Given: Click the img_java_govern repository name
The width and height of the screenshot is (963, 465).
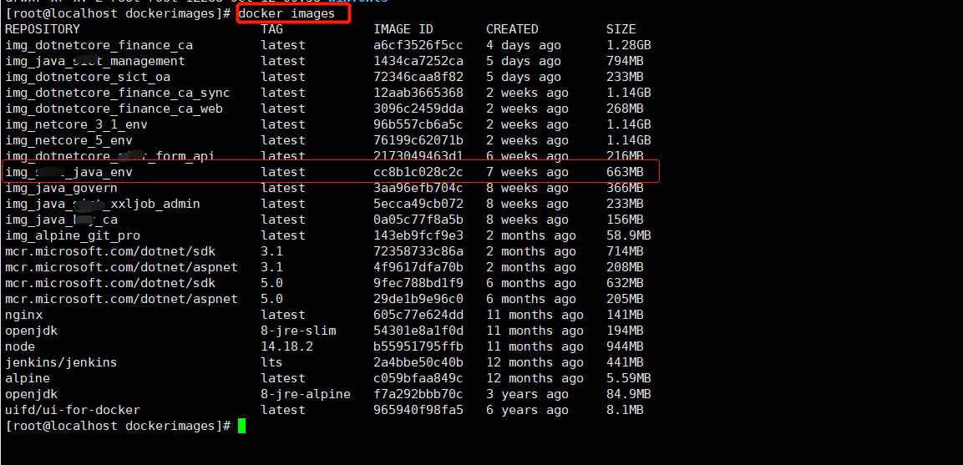Looking at the screenshot, I should coord(62,188).
